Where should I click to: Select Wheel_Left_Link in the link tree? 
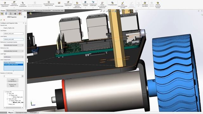18,102
